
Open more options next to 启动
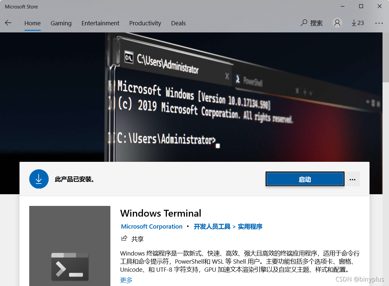tap(352, 179)
